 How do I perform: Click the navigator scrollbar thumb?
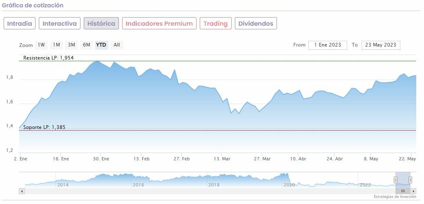[403, 191]
